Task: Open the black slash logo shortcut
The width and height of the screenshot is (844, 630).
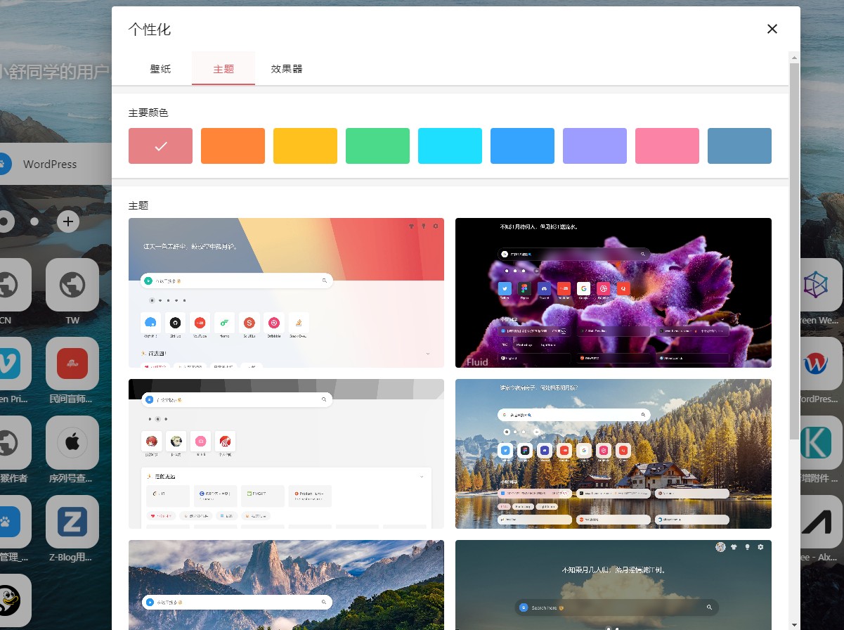Action: click(821, 522)
